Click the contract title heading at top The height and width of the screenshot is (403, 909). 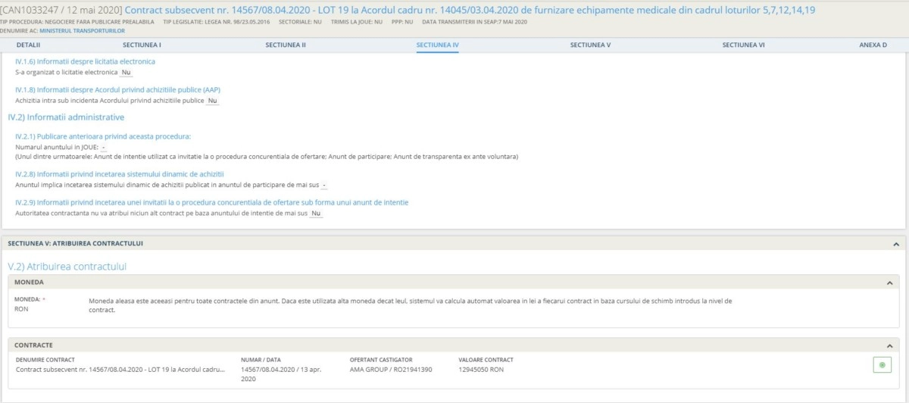(470, 10)
